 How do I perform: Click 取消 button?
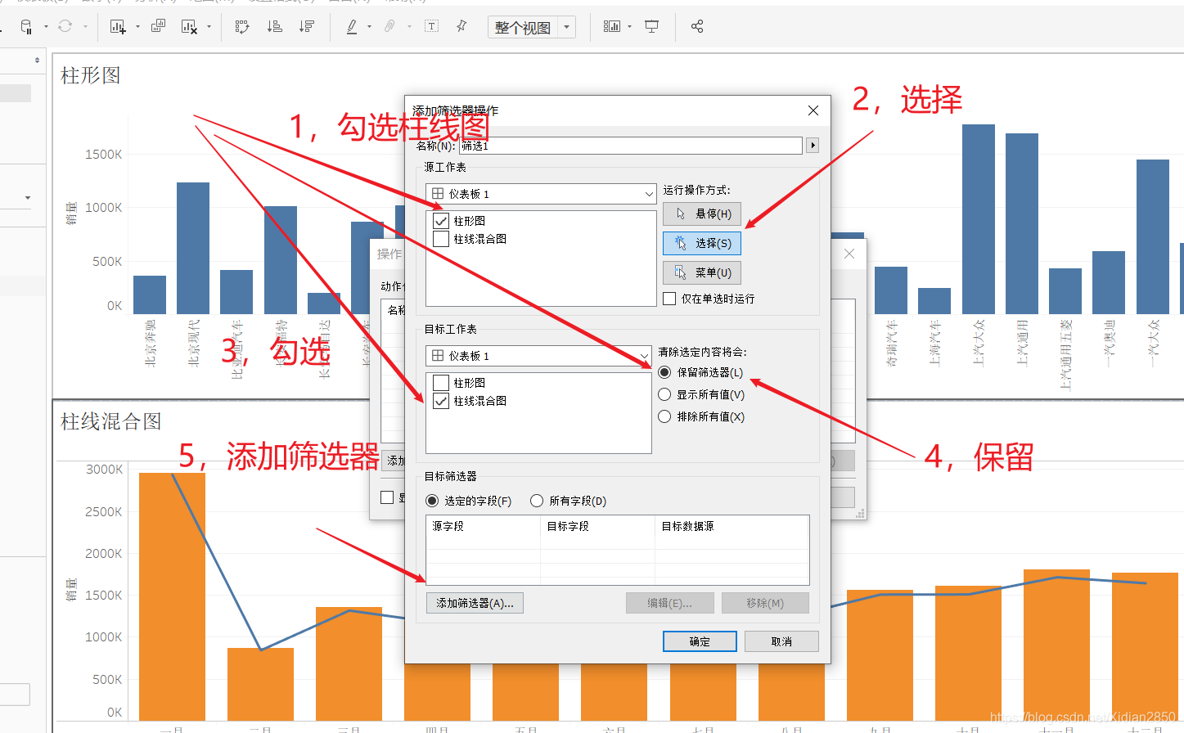coord(781,641)
